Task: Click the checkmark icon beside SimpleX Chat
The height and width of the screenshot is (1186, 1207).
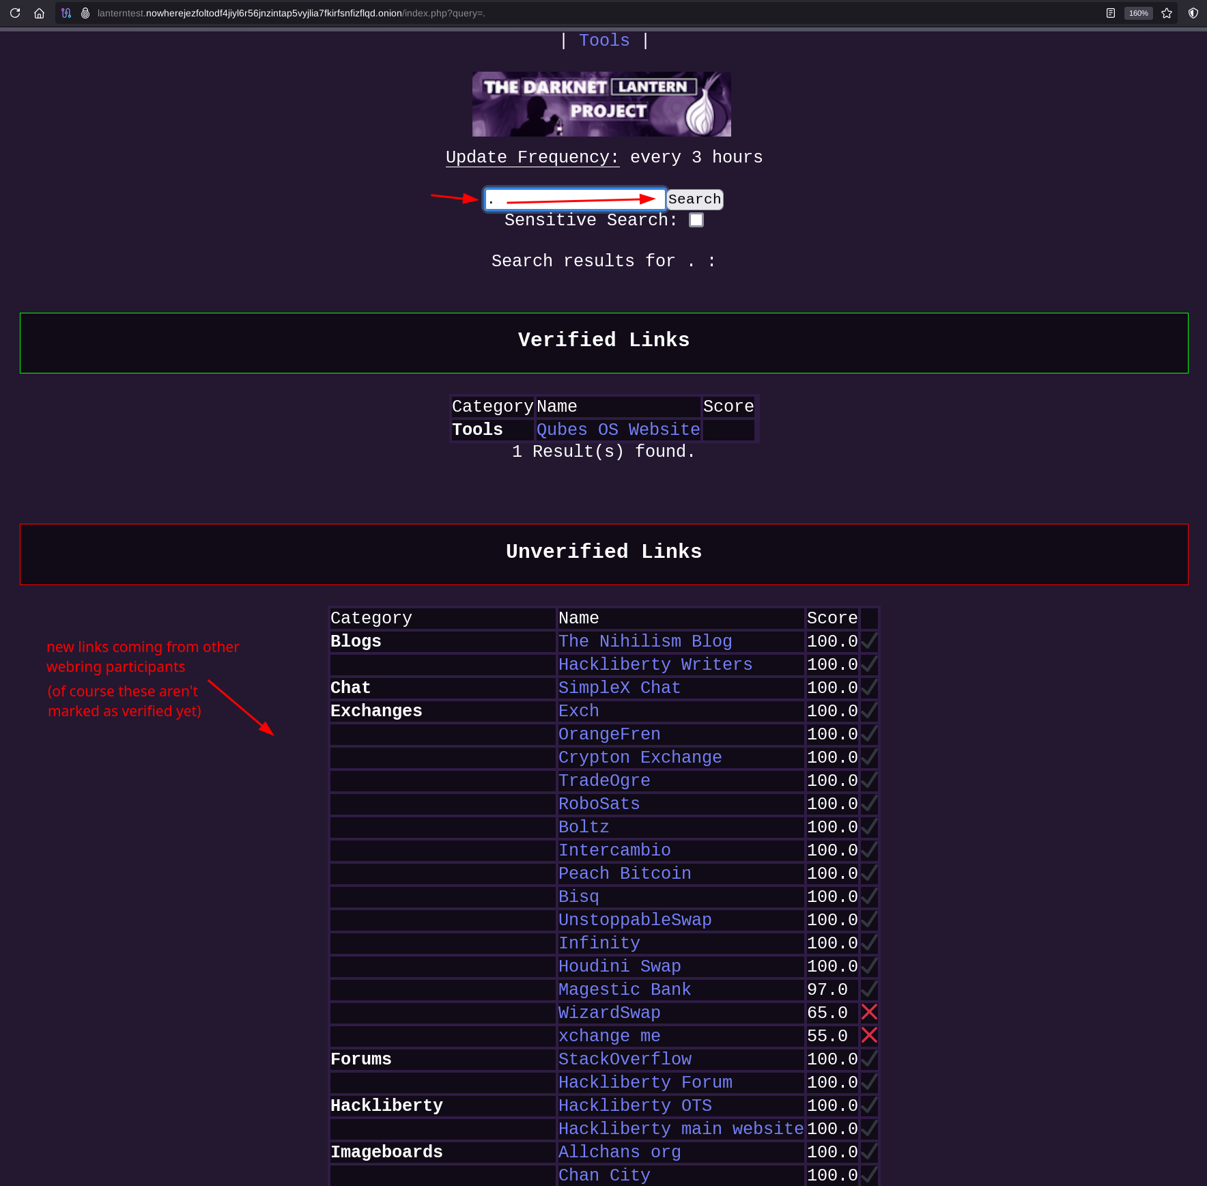Action: point(869,687)
